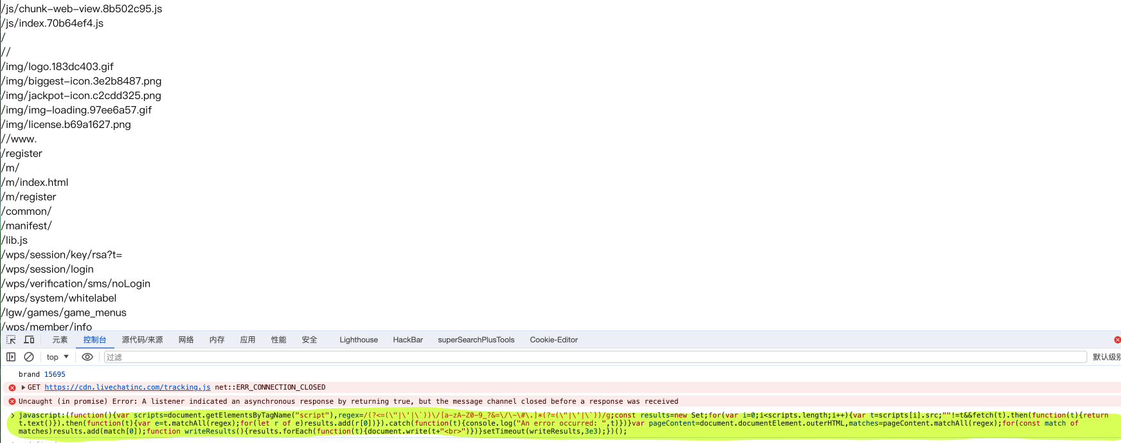The image size is (1121, 443).
Task: Expand the GET tracking.js error entry
Action: point(24,387)
